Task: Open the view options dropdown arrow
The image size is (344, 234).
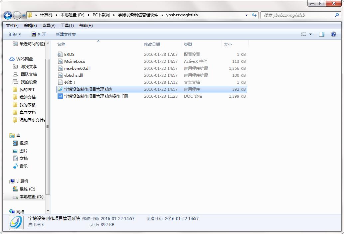Action: 310,34
